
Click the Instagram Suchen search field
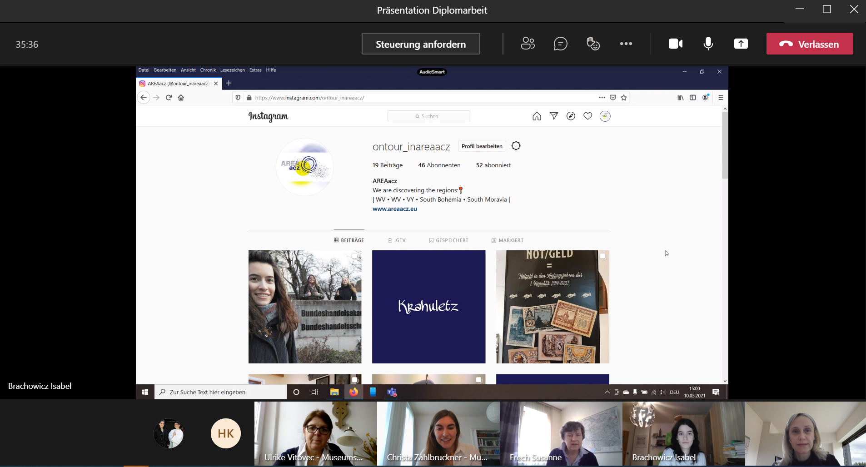coord(428,116)
